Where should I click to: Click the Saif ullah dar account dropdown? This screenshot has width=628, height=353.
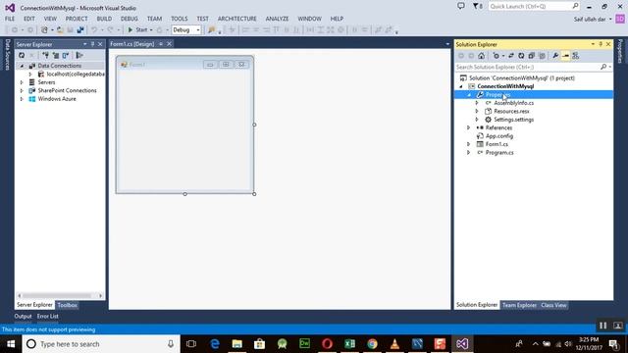point(593,19)
